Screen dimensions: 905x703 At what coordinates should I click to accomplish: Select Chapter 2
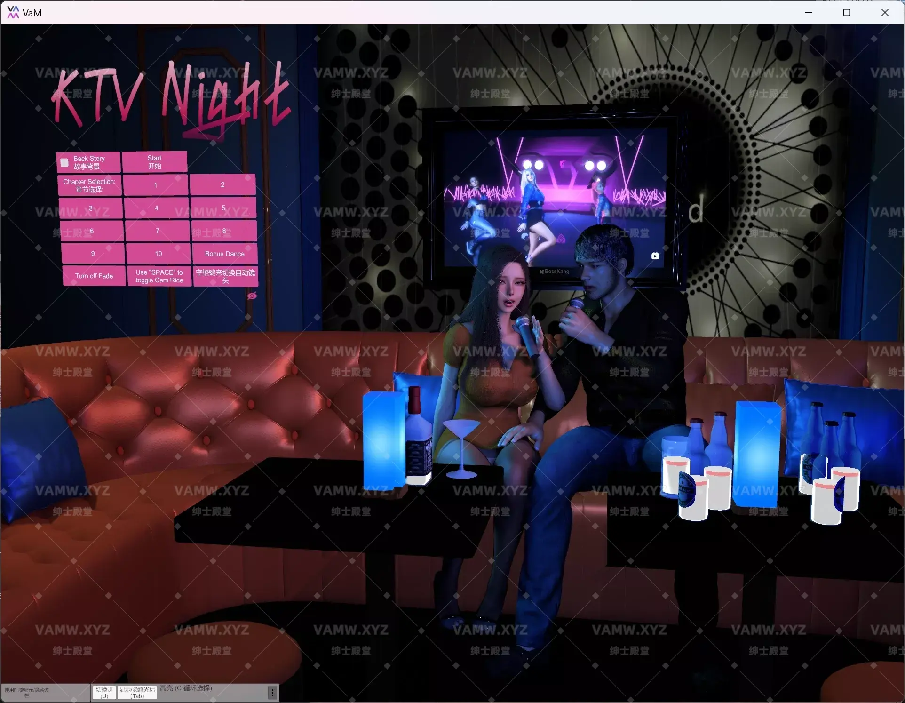(x=222, y=184)
